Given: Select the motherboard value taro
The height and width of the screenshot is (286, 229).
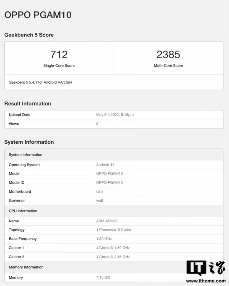Looking at the screenshot, I should click(99, 192).
